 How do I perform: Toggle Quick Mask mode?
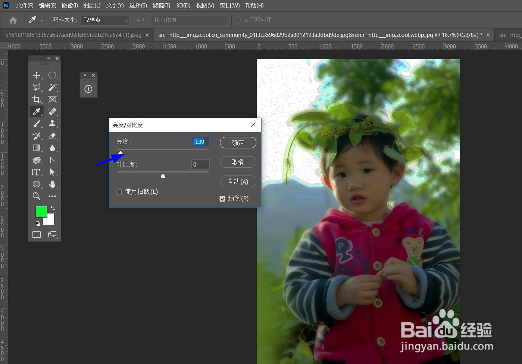click(x=37, y=234)
